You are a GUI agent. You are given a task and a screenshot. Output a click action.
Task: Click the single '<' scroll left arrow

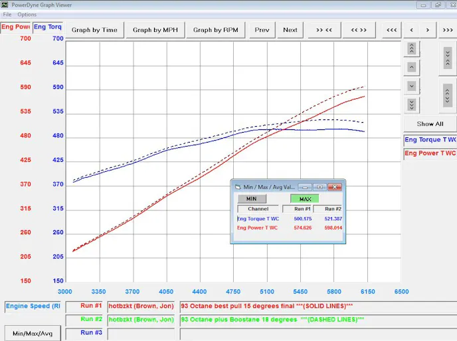pyautogui.click(x=412, y=30)
